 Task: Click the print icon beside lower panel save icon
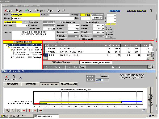pos(20,78)
